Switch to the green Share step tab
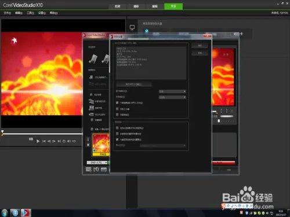This screenshot has width=290, height=217. (x=173, y=6)
